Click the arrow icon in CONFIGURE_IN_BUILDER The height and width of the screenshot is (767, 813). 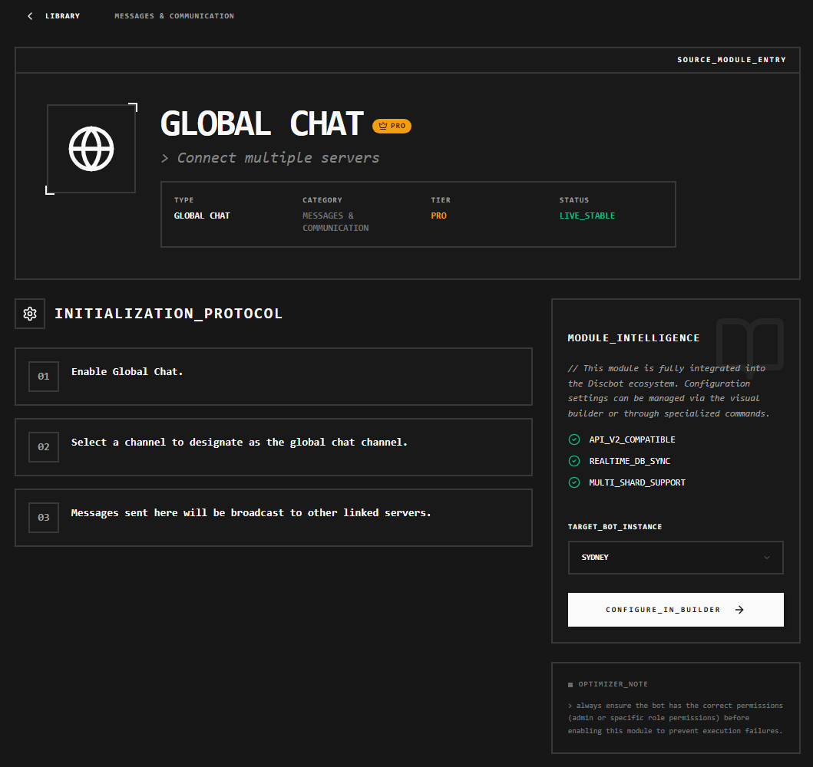(x=739, y=610)
